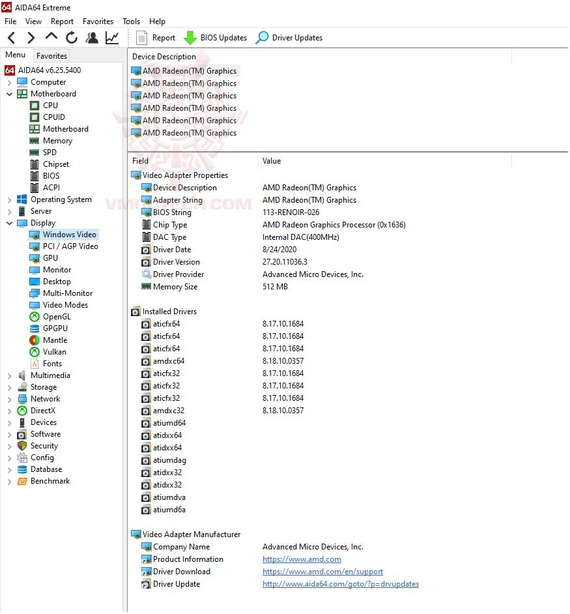Open the user/person toolbar icon
The width and height of the screenshot is (570, 614).
92,38
